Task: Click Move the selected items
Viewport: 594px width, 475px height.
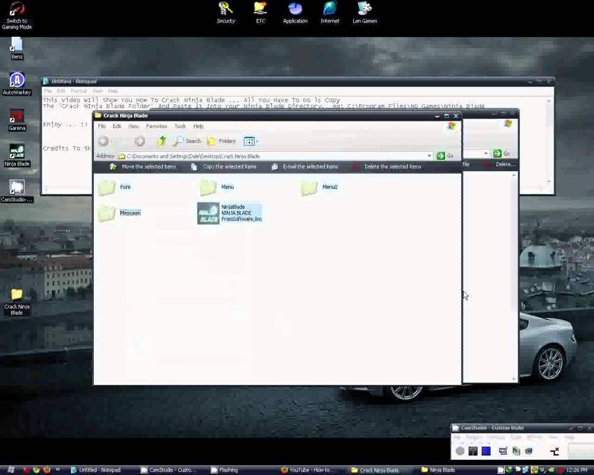Action: (143, 167)
